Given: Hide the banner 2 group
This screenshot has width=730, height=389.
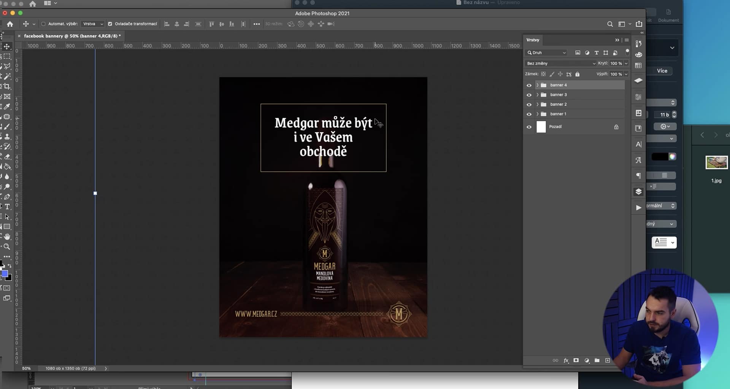Looking at the screenshot, I should point(529,104).
